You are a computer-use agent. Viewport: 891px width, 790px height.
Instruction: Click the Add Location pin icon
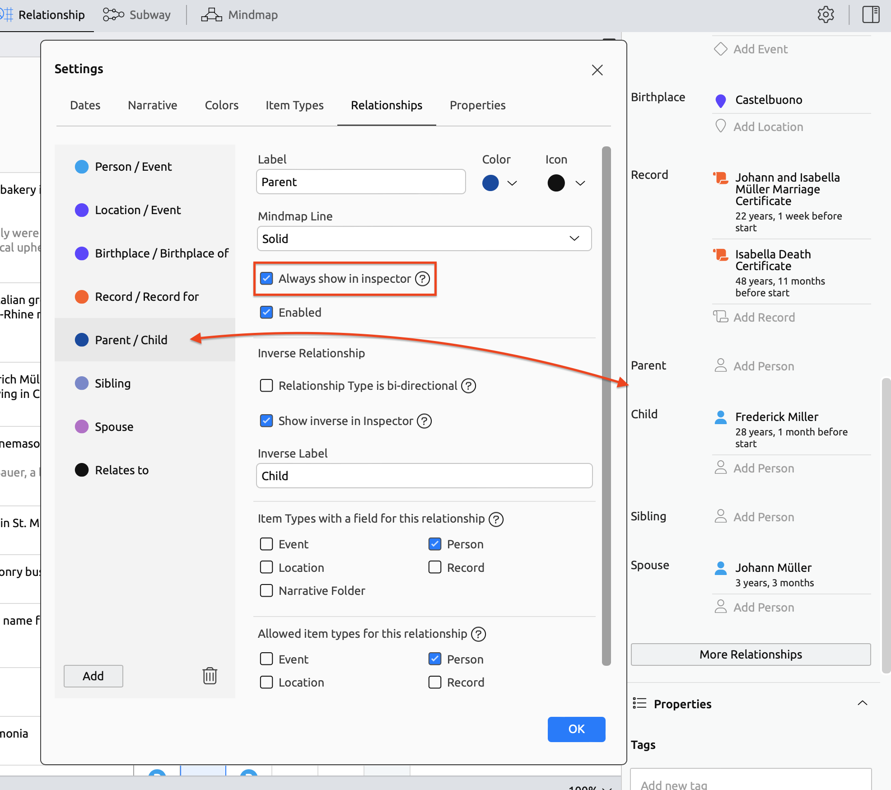(721, 126)
